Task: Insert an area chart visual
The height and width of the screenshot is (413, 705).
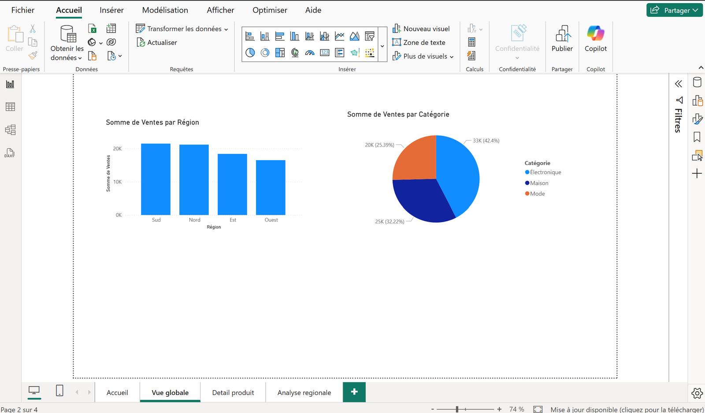Action: (x=355, y=36)
